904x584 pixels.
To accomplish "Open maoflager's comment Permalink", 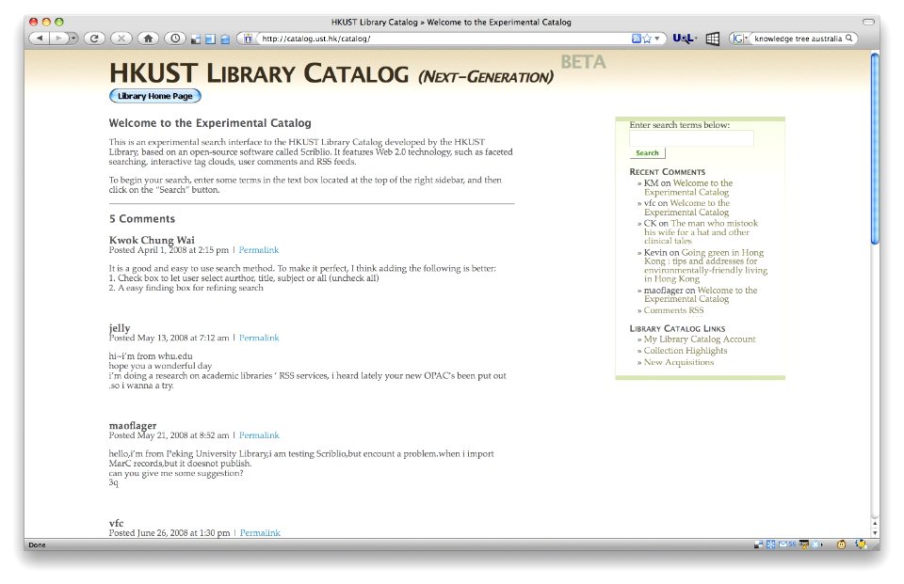I will point(259,435).
